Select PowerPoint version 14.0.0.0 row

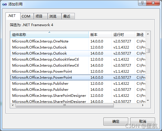78,78
